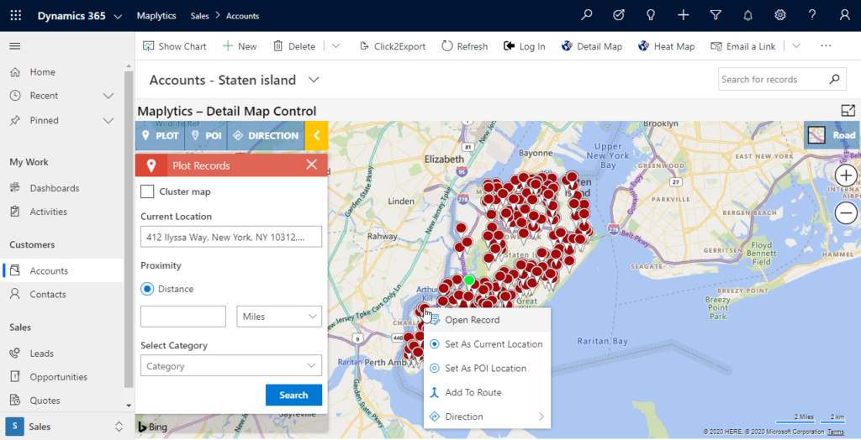This screenshot has width=861, height=440.
Task: Click Click2Export in the command bar
Action: click(392, 46)
